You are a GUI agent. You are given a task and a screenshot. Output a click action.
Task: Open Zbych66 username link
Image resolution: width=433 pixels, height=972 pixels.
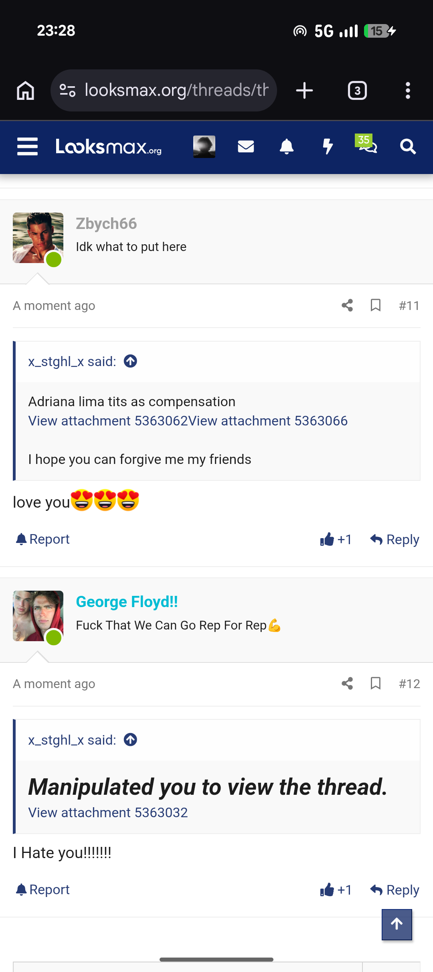[x=106, y=224]
